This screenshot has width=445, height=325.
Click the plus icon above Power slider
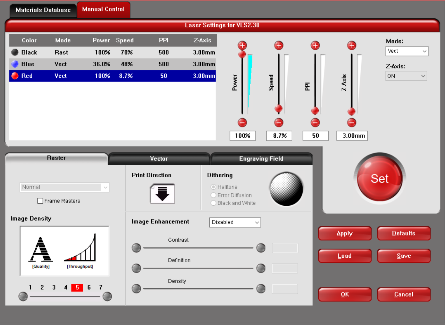[x=242, y=45]
